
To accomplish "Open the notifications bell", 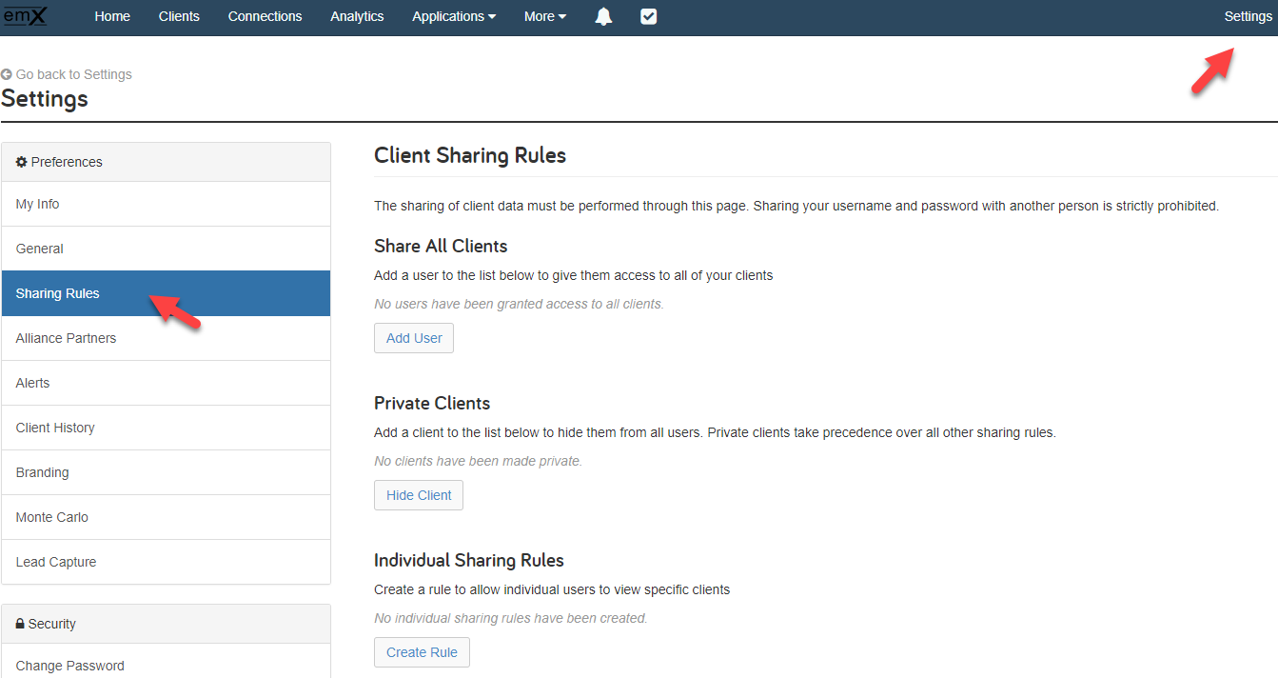I will coord(603,16).
